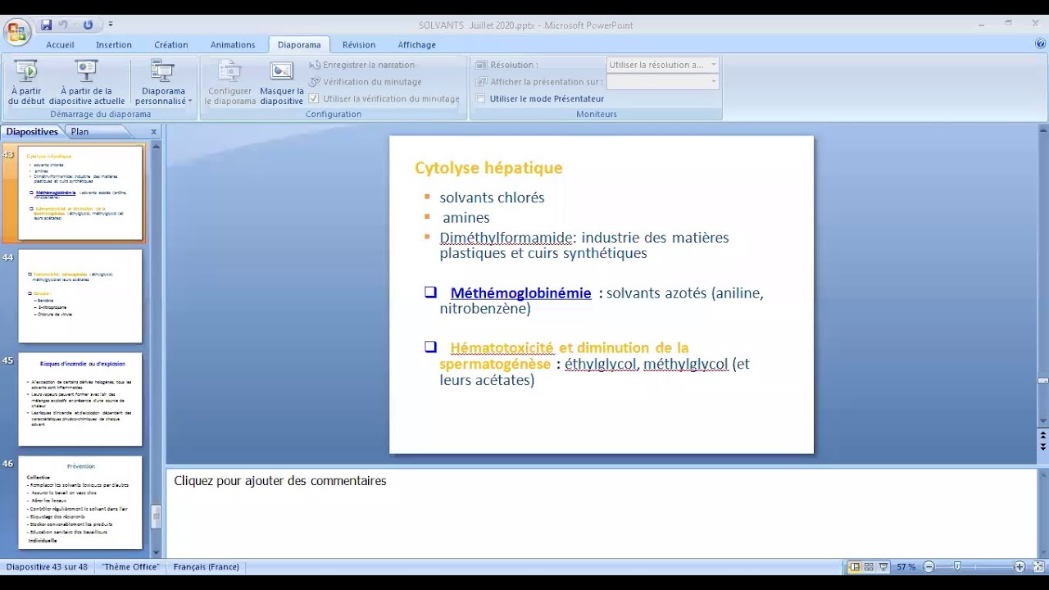This screenshot has height=590, width=1049.
Task: Click the thumbnail pane scrollbar handle
Action: 157,518
